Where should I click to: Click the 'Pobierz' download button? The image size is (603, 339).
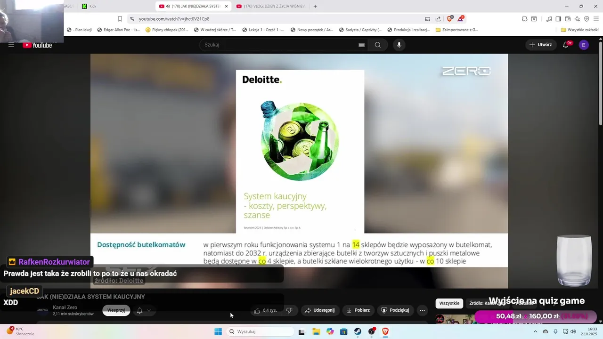pos(358,310)
